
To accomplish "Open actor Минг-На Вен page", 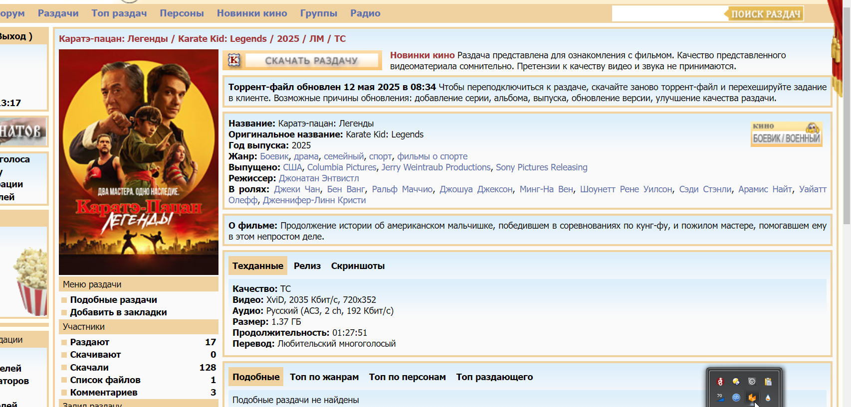I will click(x=546, y=189).
